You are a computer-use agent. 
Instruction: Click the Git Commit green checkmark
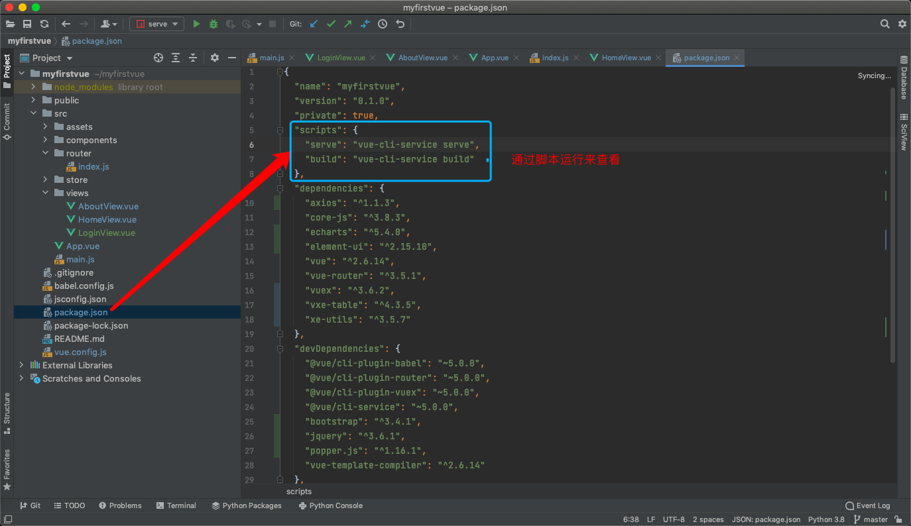click(x=331, y=24)
